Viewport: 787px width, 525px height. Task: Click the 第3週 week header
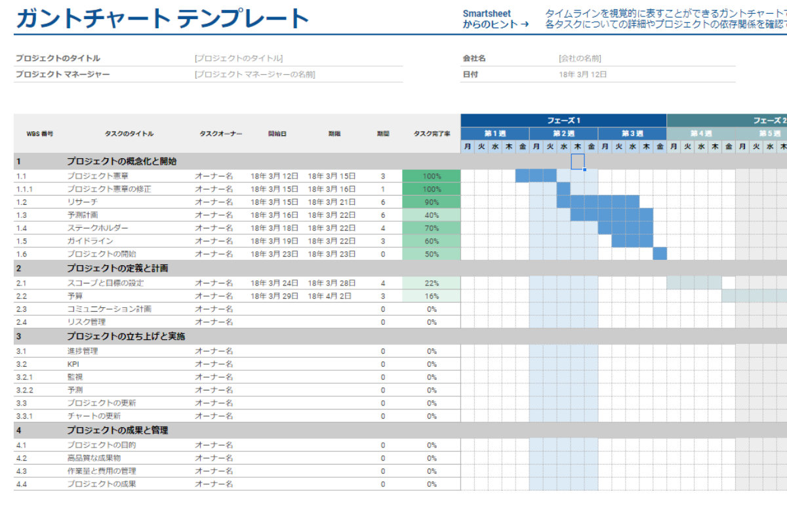[632, 133]
